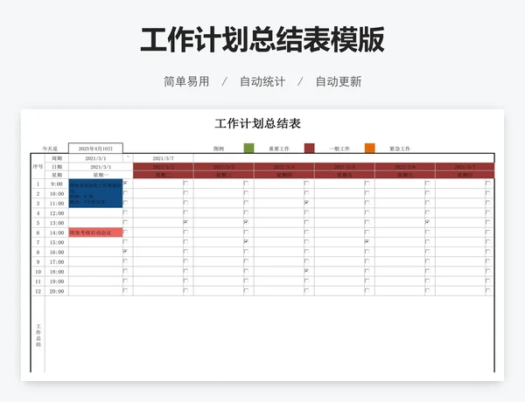
Task: Select the 2021/3/1 cell in 日期 row
Action: pos(101,167)
